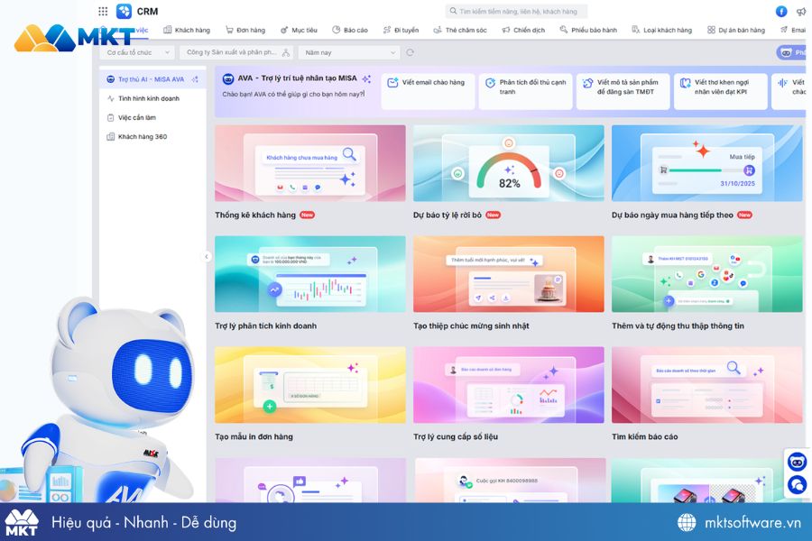This screenshot has height=541, width=812.
Task: Open the Tạo mẫu in đơn hàng card
Action: click(x=310, y=385)
